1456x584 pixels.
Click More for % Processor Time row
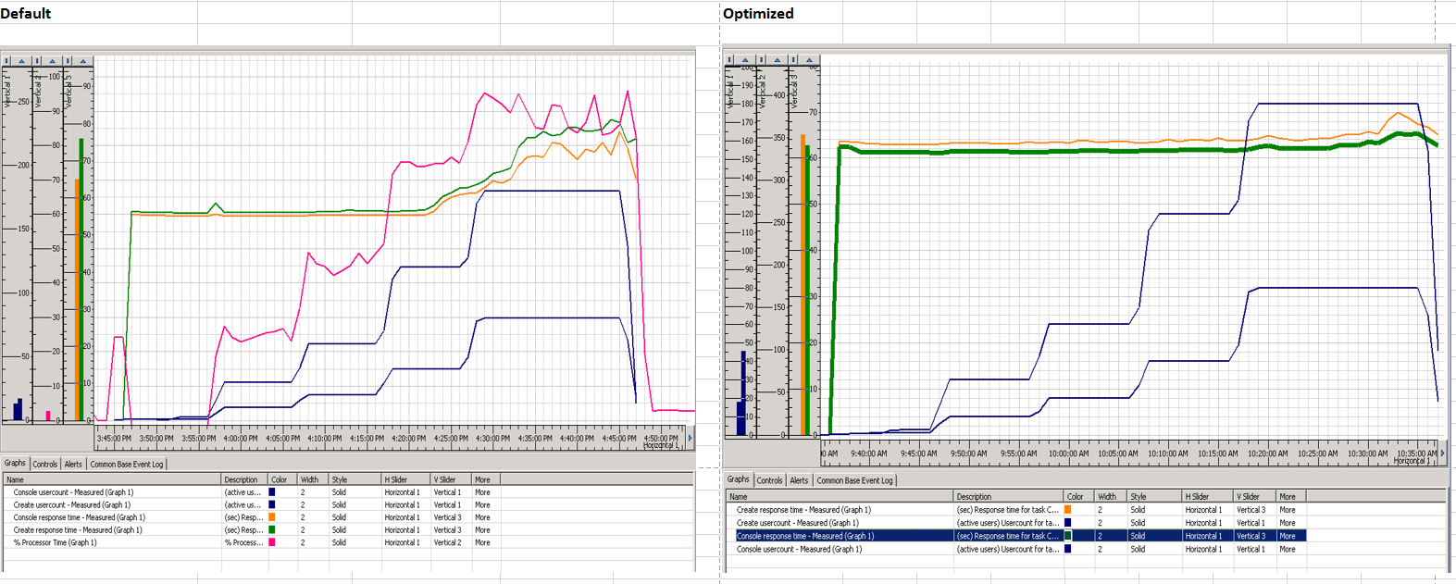[483, 542]
